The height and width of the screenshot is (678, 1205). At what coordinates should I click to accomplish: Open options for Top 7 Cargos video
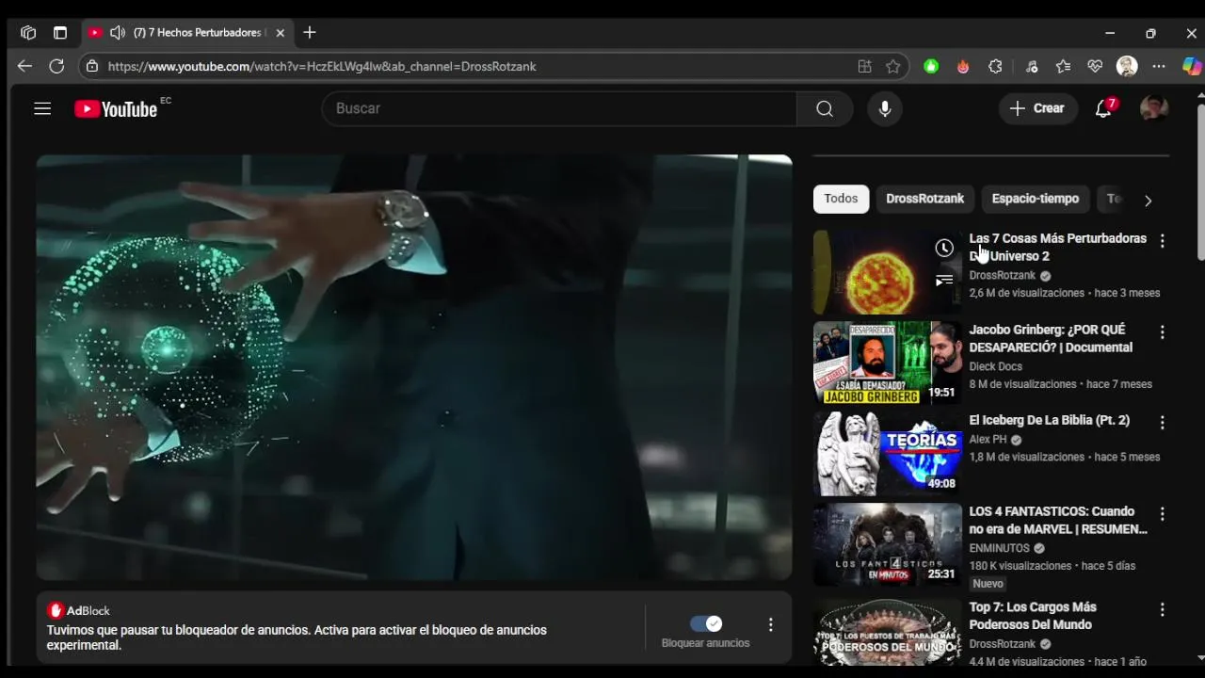1162,610
